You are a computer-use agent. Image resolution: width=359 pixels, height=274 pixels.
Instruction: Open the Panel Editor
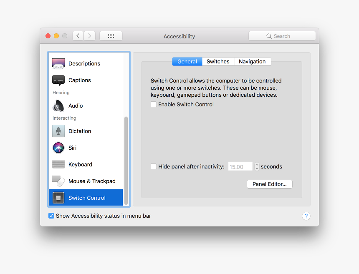tap(269, 184)
